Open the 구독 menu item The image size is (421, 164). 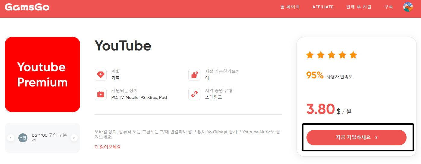pyautogui.click(x=388, y=7)
